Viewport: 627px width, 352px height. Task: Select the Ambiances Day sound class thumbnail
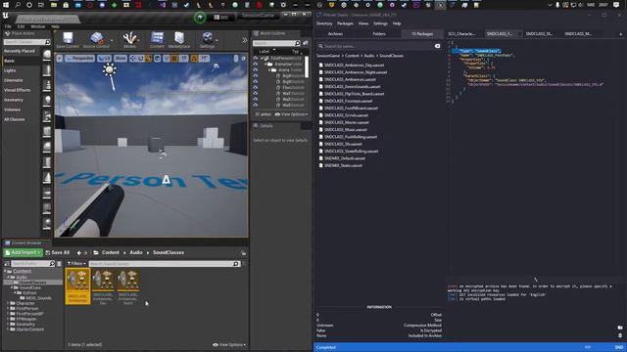coord(103,286)
